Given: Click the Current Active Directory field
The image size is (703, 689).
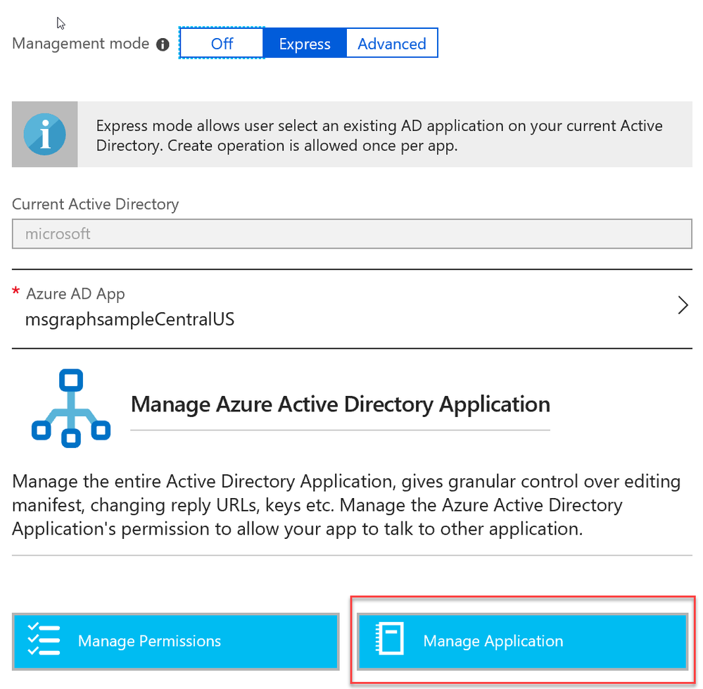Looking at the screenshot, I should (352, 233).
